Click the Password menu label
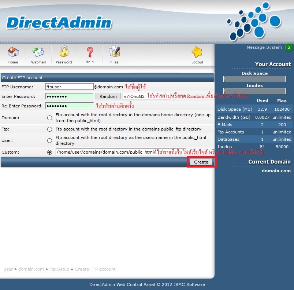 coord(64,62)
